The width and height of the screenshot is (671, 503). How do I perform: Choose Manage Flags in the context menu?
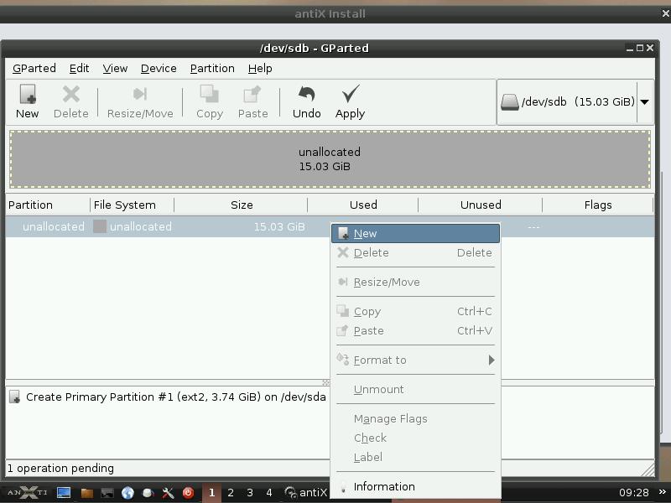415,418
